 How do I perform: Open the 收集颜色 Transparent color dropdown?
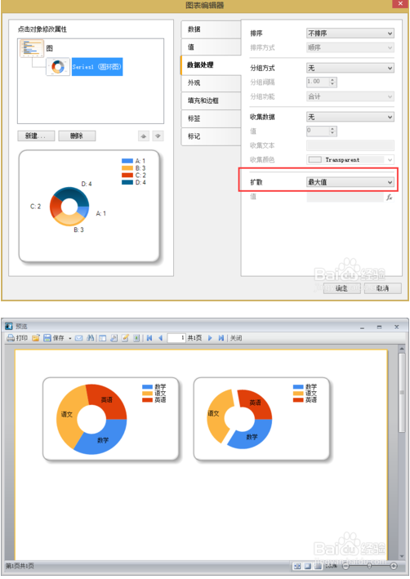(350, 159)
